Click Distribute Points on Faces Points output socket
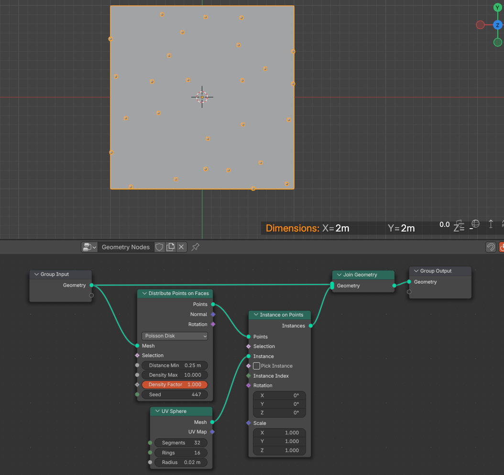504x475 pixels. (x=213, y=304)
